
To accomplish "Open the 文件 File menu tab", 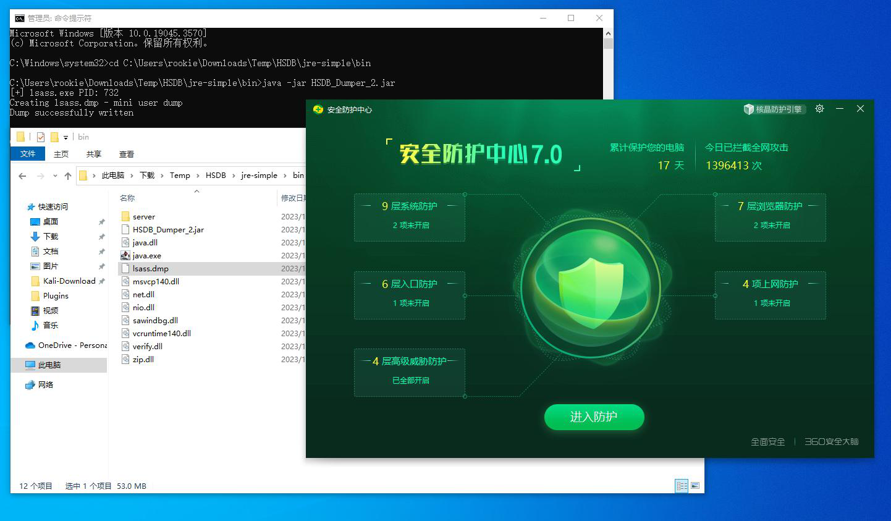I will 28,153.
